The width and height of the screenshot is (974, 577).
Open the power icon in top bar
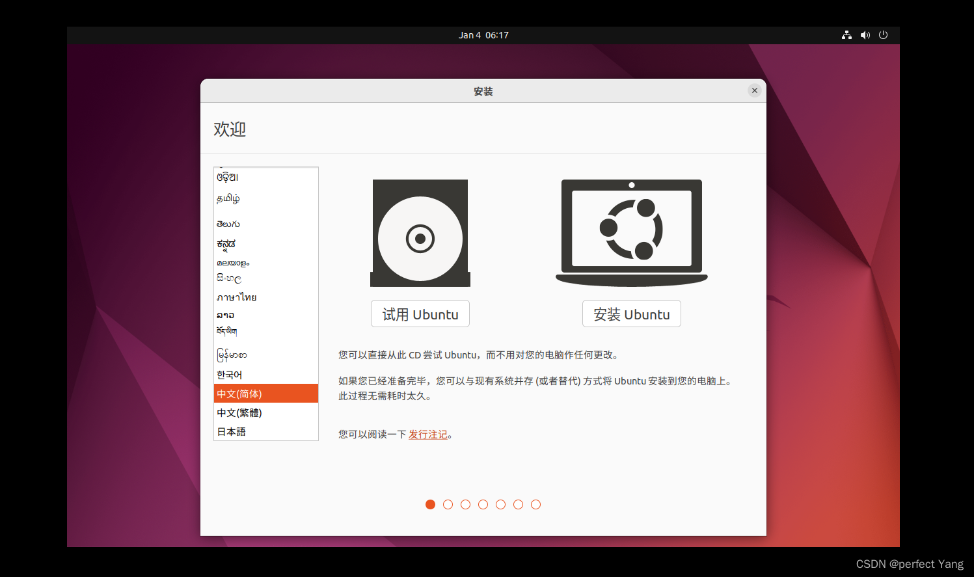point(883,35)
